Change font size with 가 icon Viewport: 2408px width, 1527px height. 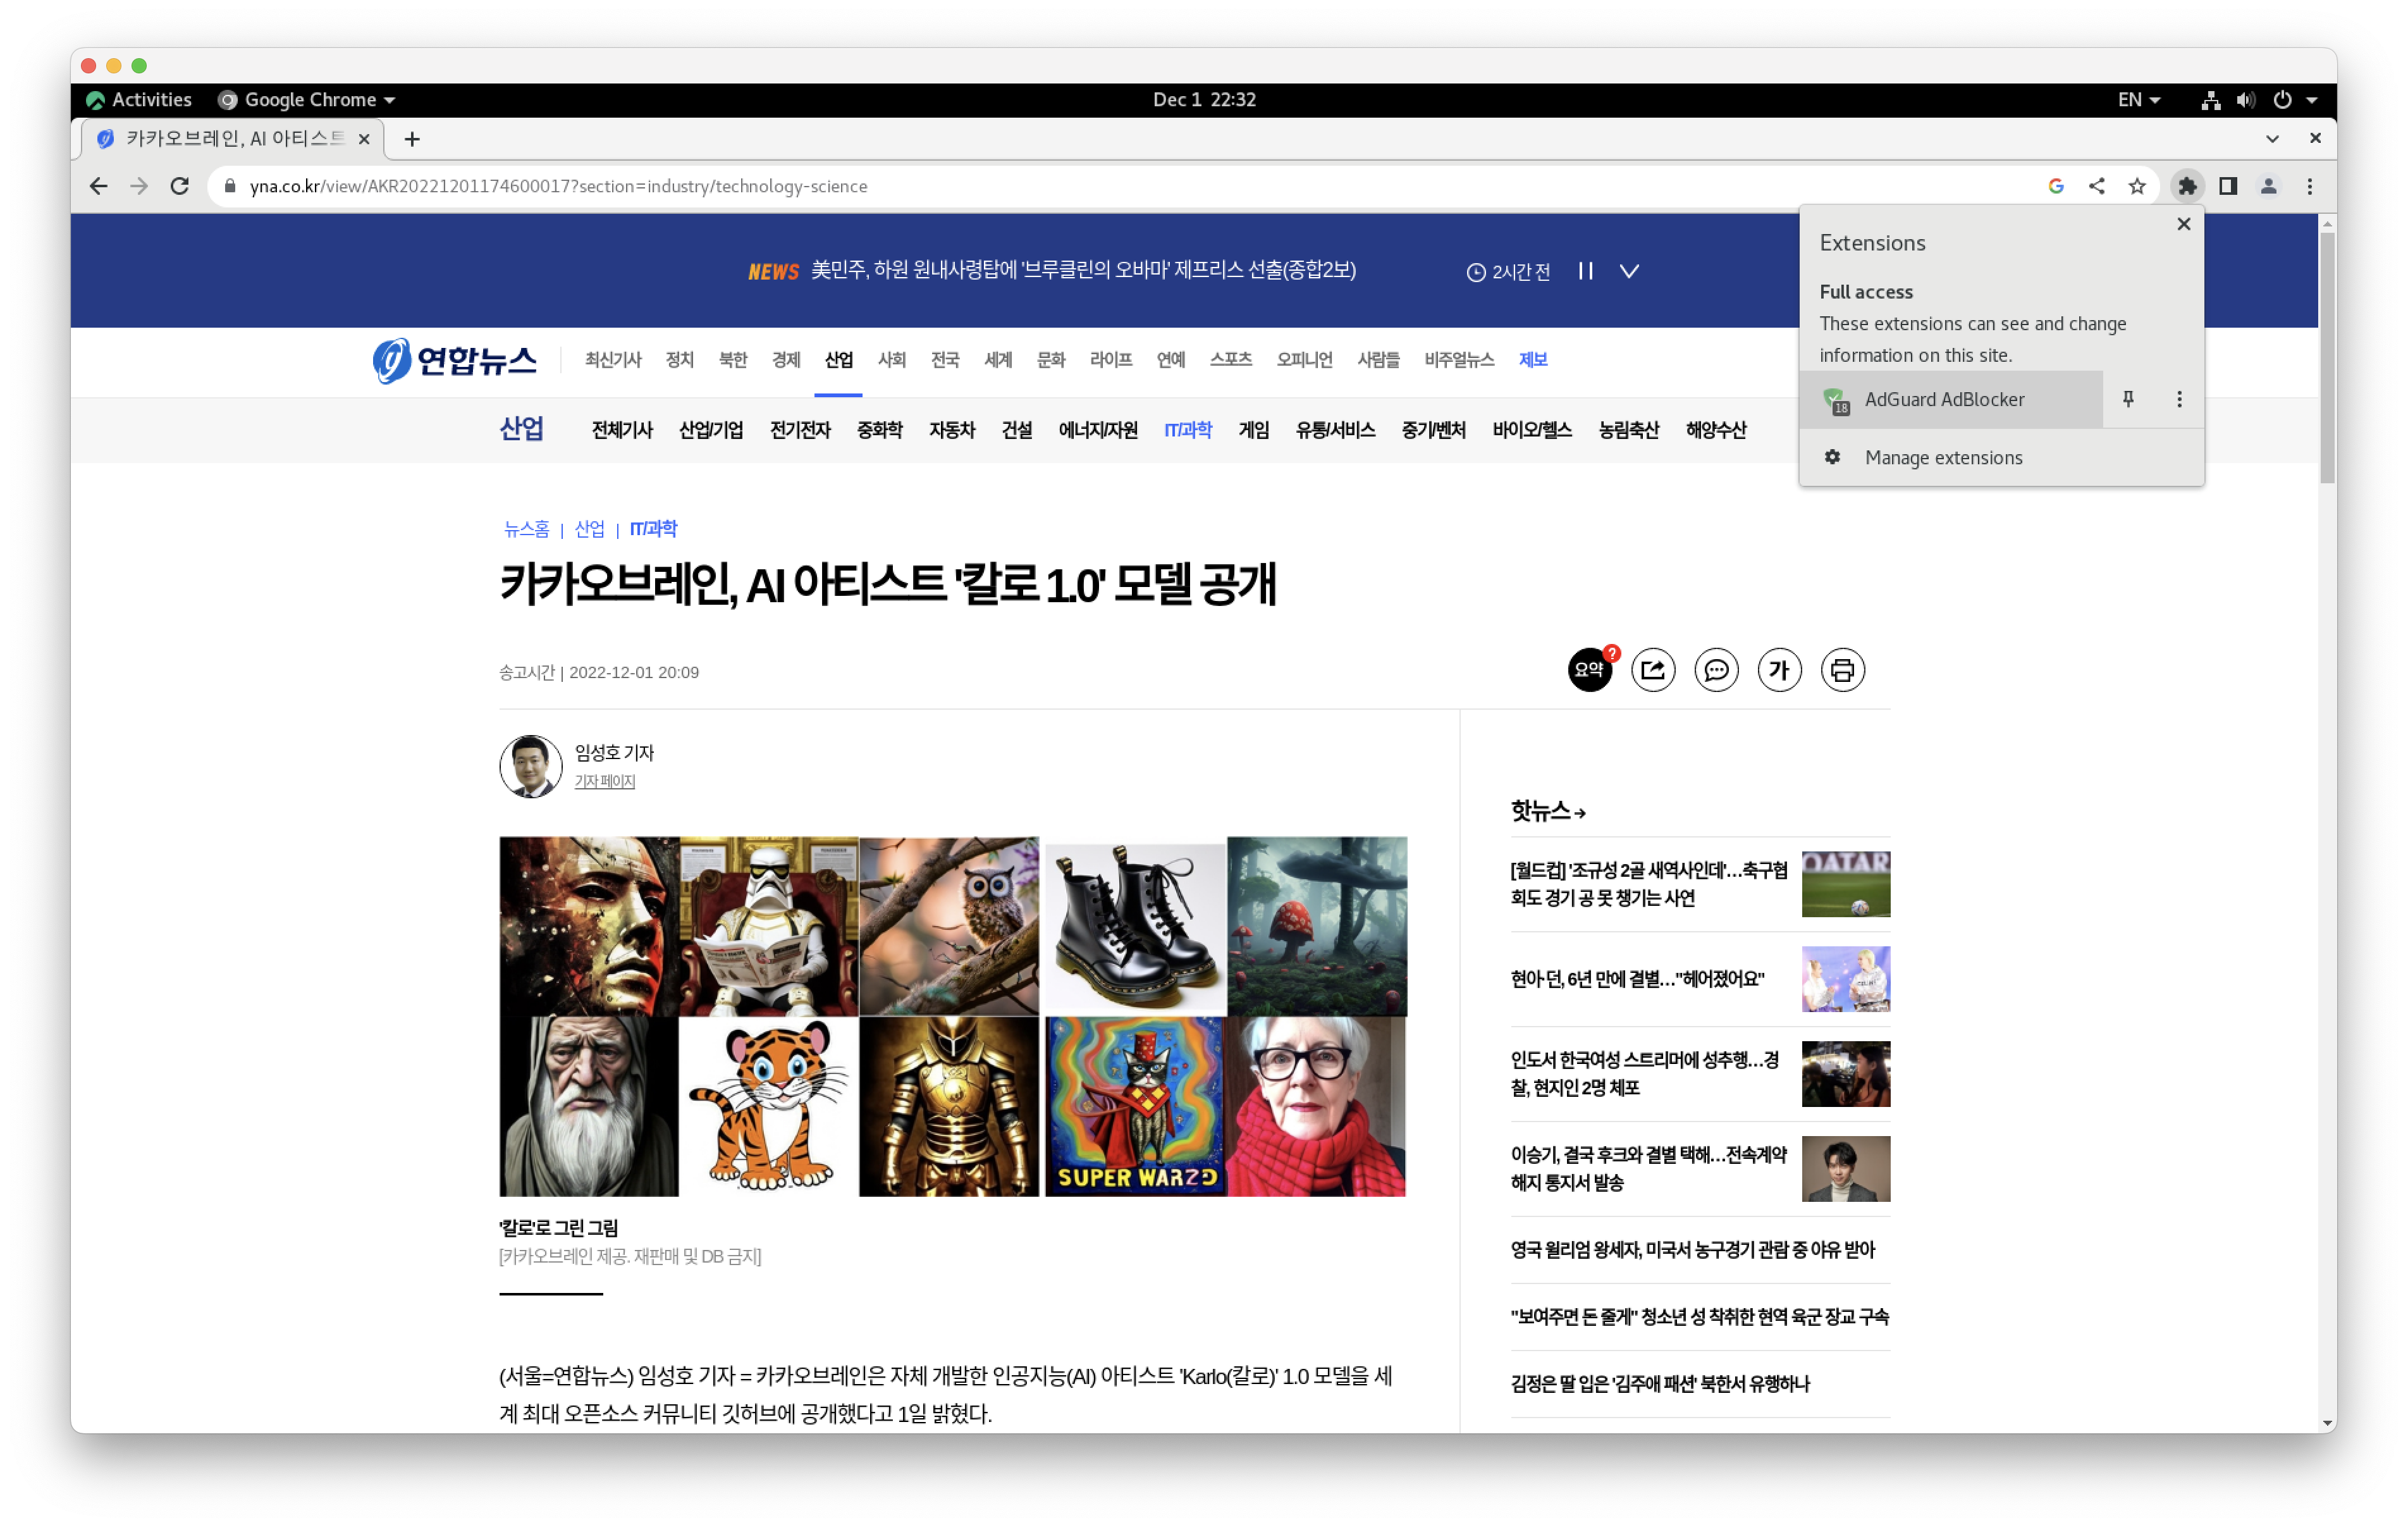pyautogui.click(x=1779, y=669)
